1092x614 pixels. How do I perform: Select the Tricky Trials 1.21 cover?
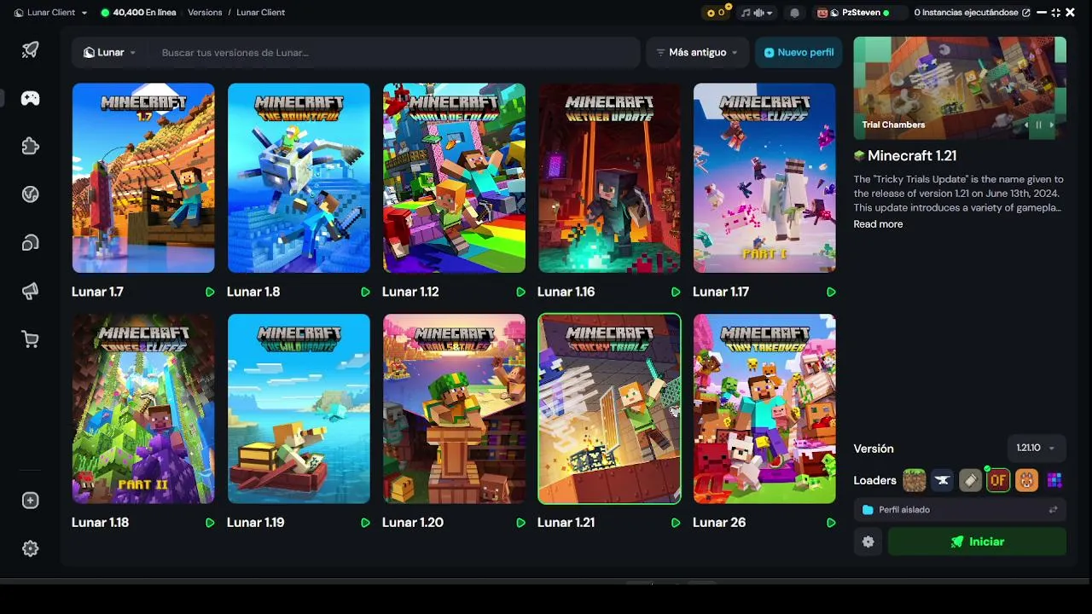[x=609, y=408]
